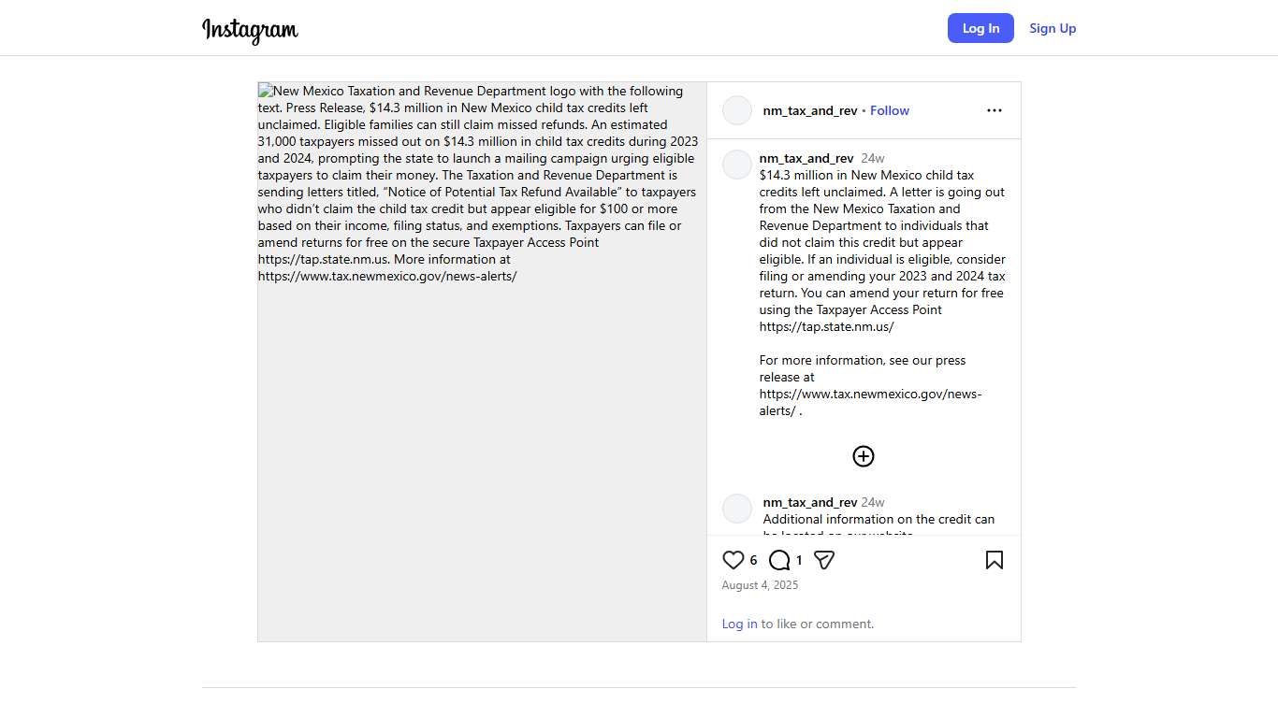The image size is (1278, 718).
Task: Open the three-dot more options menu
Action: point(994,110)
